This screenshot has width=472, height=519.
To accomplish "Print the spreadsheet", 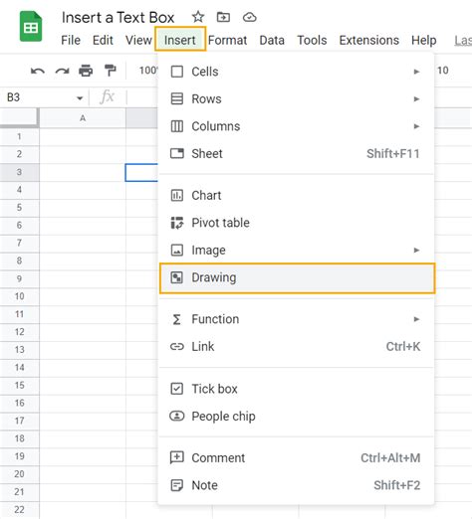I will (86, 71).
